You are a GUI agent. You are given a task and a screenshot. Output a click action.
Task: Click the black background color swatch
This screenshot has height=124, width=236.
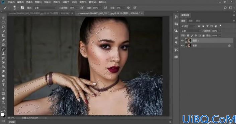tap(4, 116)
